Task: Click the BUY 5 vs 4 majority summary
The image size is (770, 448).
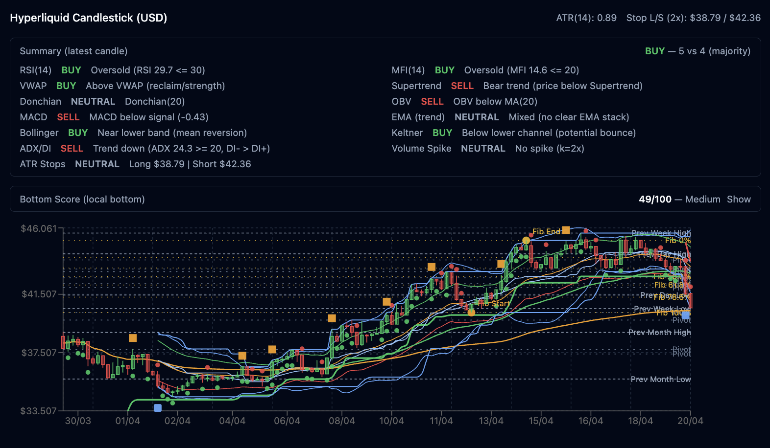Action: point(698,51)
